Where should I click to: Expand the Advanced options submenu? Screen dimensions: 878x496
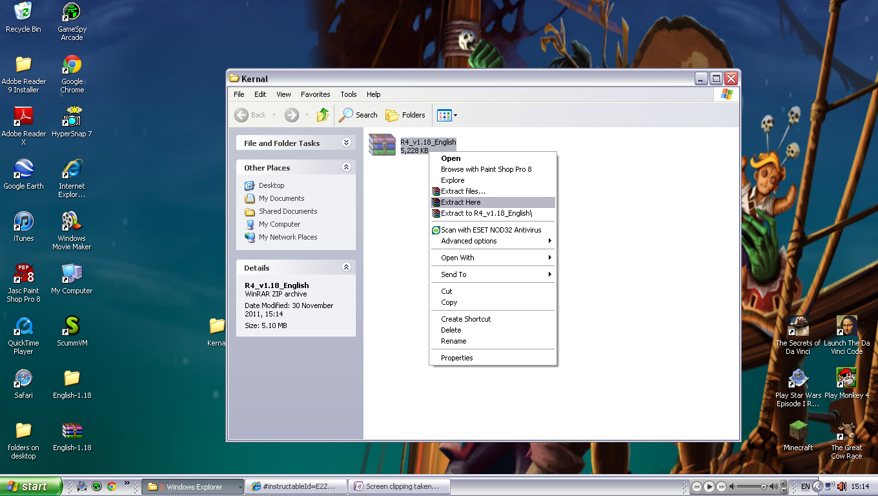493,241
